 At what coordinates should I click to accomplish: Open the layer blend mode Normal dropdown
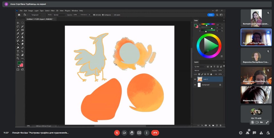pyautogui.click(x=202, y=70)
